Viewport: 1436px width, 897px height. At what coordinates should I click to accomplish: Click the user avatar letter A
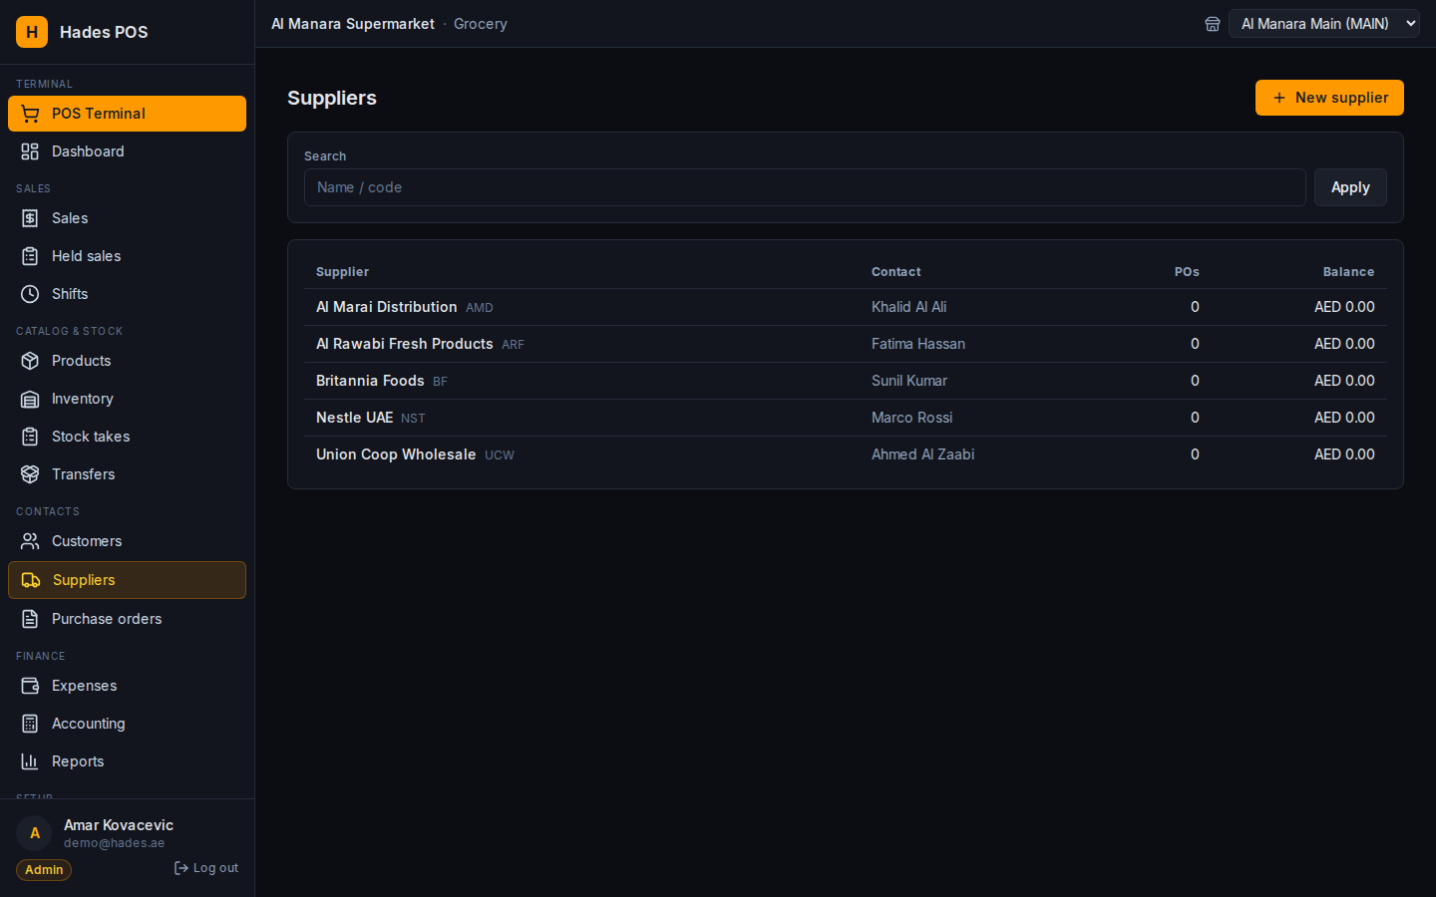click(x=34, y=833)
